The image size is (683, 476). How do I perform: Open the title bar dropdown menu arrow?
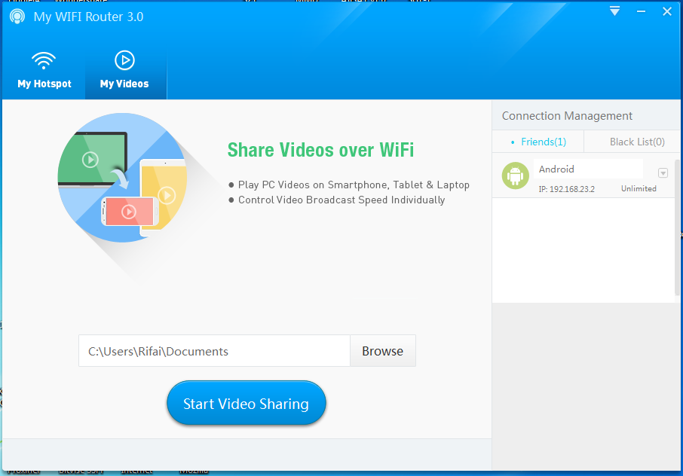(x=614, y=11)
